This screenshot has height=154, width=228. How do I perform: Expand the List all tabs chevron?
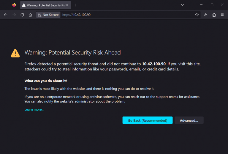182,5
